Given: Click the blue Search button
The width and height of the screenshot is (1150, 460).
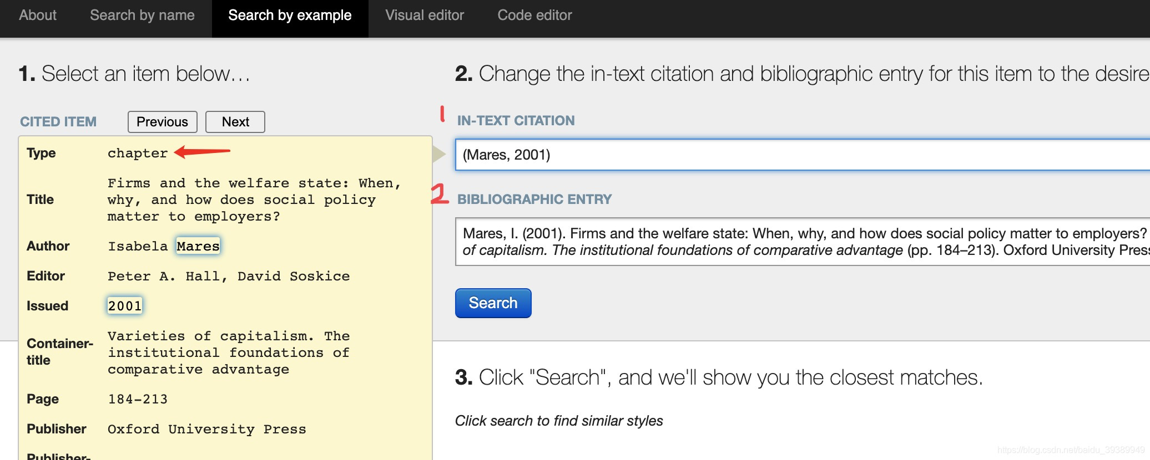Looking at the screenshot, I should pos(493,303).
